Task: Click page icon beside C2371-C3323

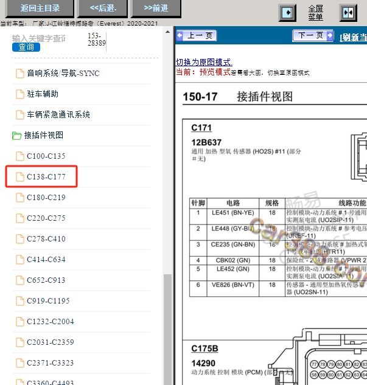Action: click(20, 363)
